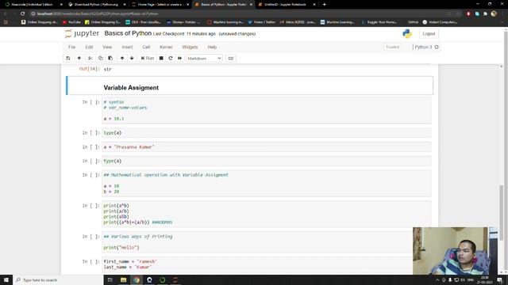Switch to the Untitled3 Jupyter Notebook tab

(287, 5)
